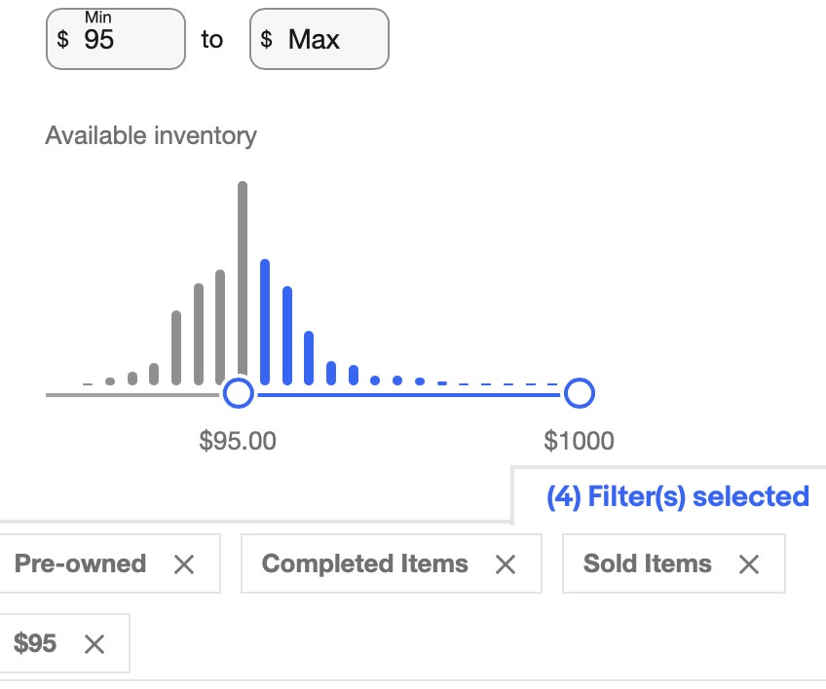The image size is (826, 689).
Task: Click the $1000 slider value label
Action: 579,441
